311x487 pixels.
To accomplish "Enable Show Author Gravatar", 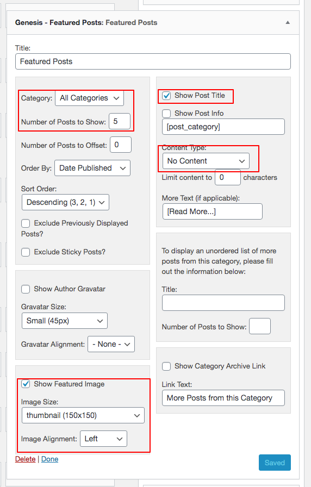I will 26,289.
